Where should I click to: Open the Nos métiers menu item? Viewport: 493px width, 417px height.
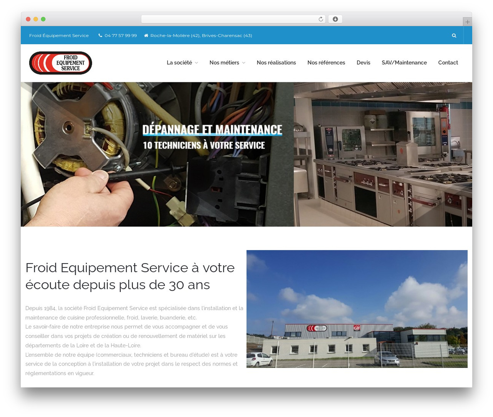coord(224,63)
